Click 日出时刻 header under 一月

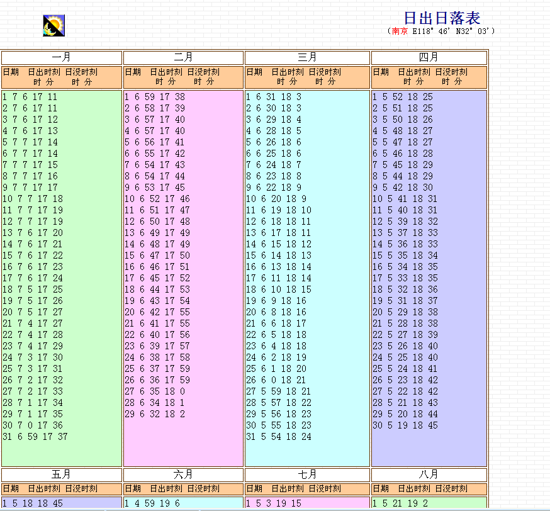[x=44, y=72]
